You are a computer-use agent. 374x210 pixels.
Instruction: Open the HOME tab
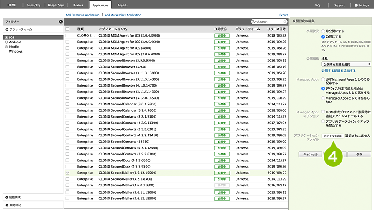click(11, 5)
